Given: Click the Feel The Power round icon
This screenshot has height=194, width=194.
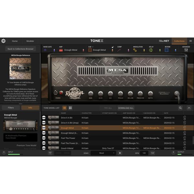Looking at the screenshot, I should pyautogui.click(x=44, y=138).
